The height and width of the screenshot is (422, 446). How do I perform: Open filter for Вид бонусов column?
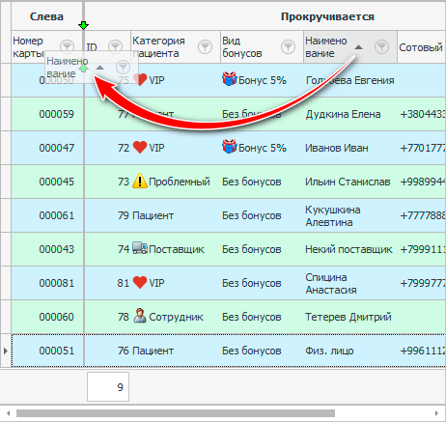tap(288, 46)
